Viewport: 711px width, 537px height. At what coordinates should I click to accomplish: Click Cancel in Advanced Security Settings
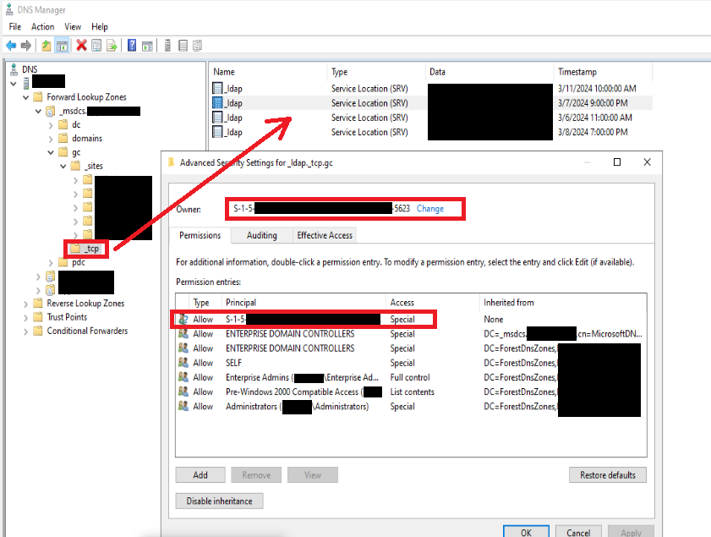[x=578, y=533]
